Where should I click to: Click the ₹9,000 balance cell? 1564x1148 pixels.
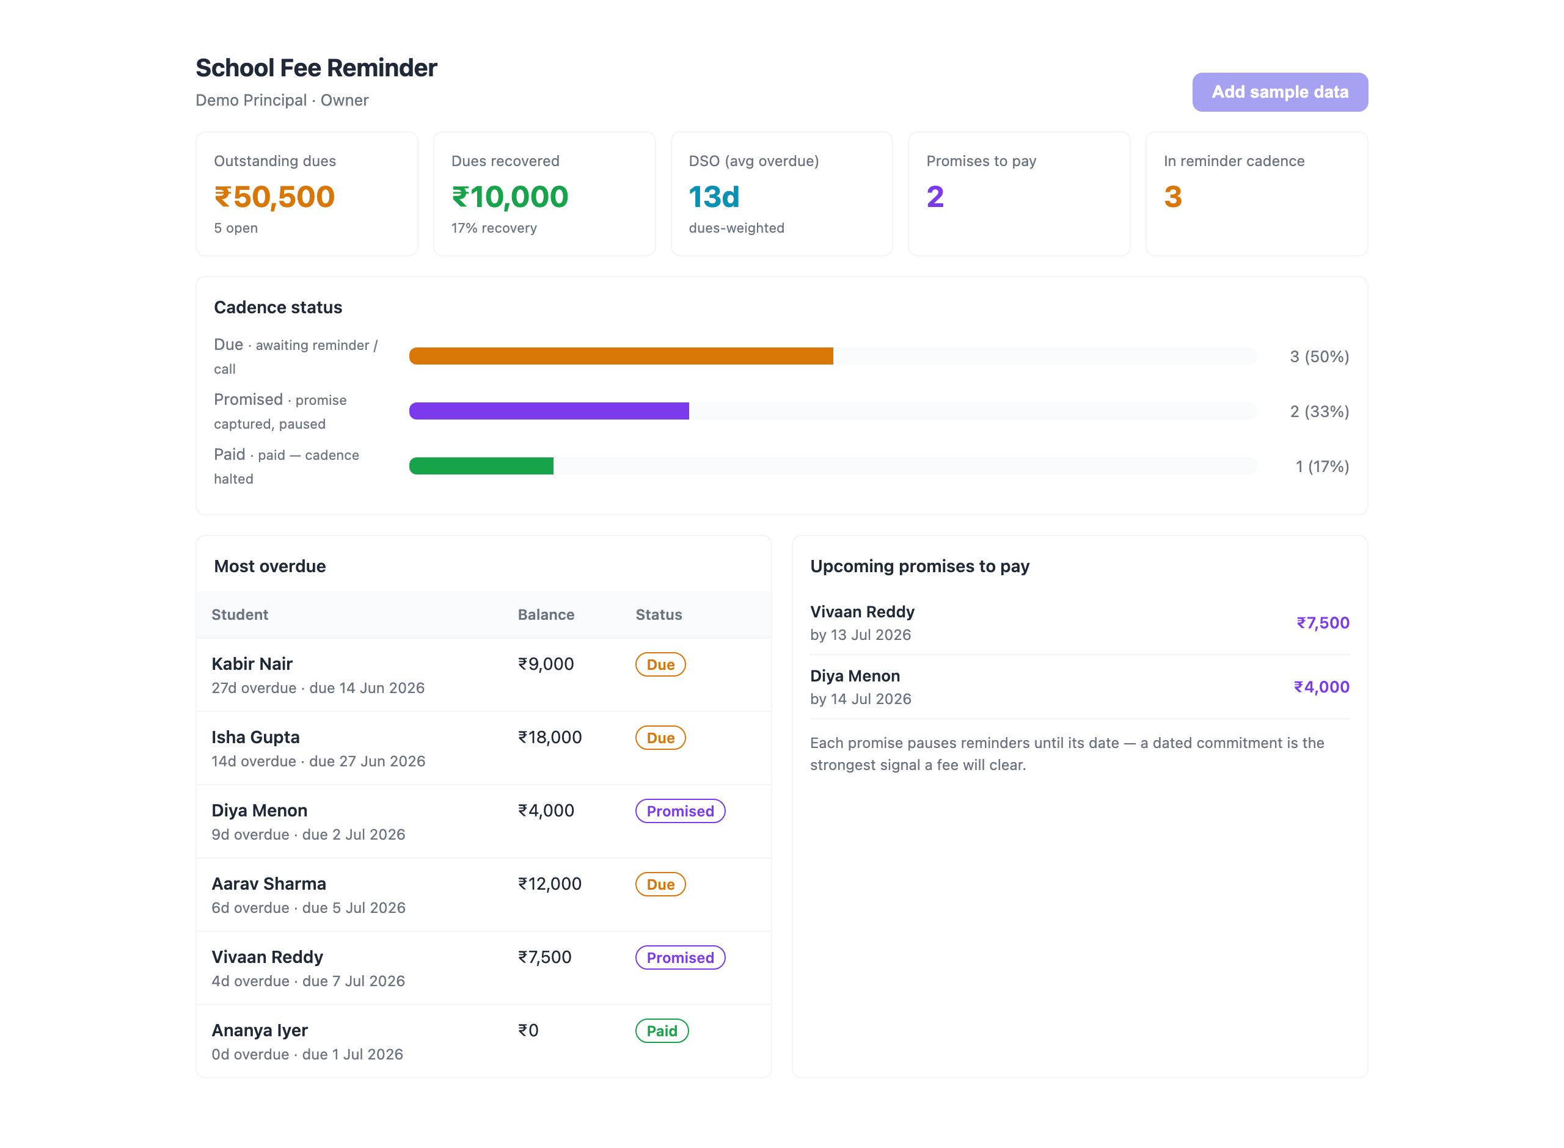coord(546,664)
